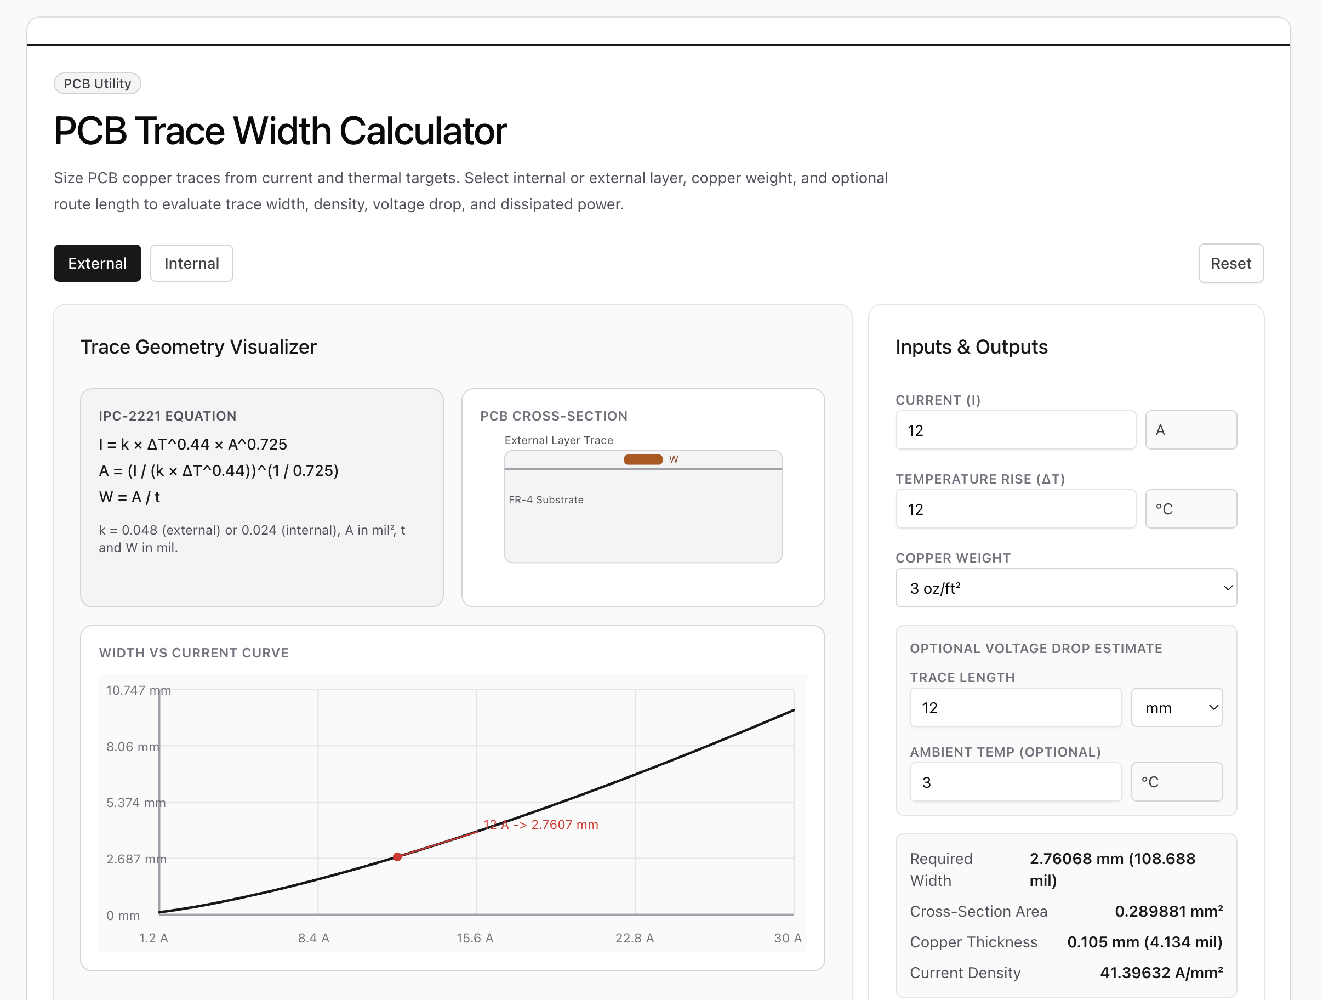Click the copper trace shape in cross-section
Screen dimensions: 1323x1000
643,459
